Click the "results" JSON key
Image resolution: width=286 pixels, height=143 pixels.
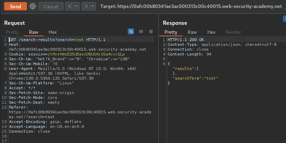coord(183,69)
